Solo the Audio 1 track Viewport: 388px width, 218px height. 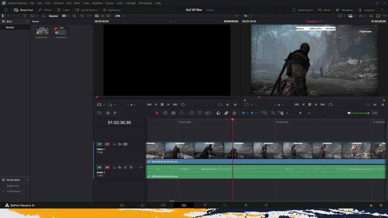coord(125,167)
